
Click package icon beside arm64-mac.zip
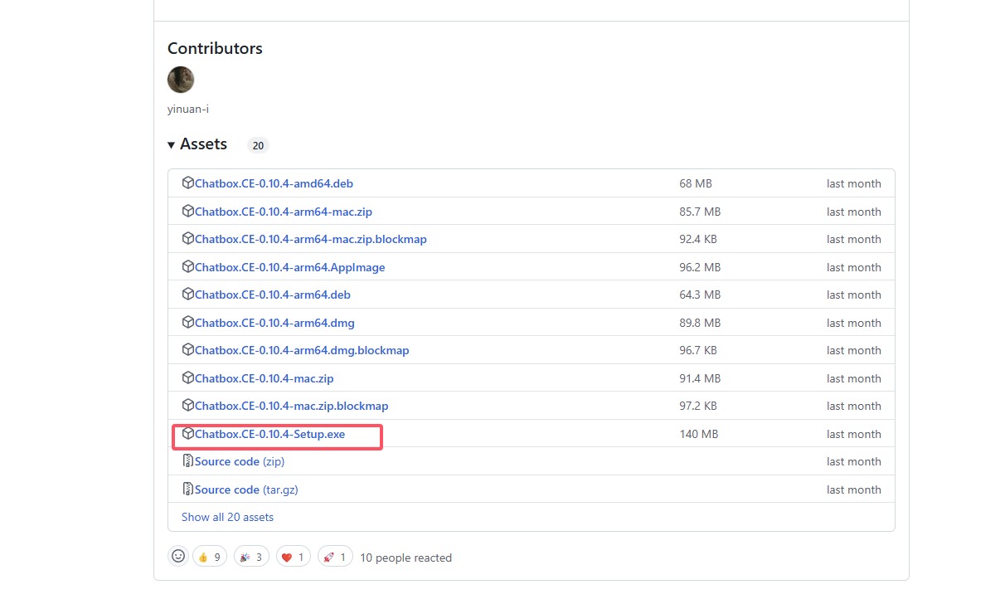click(x=188, y=212)
